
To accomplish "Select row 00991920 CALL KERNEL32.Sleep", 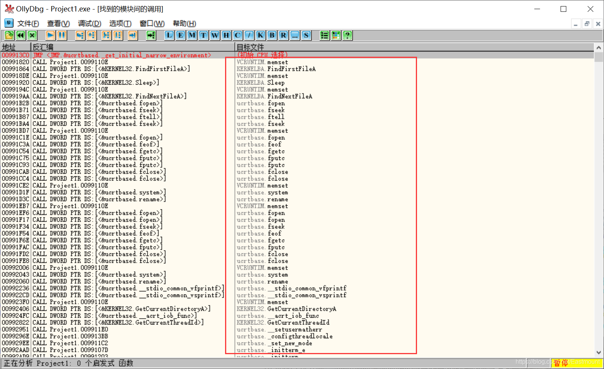I will click(x=297, y=83).
